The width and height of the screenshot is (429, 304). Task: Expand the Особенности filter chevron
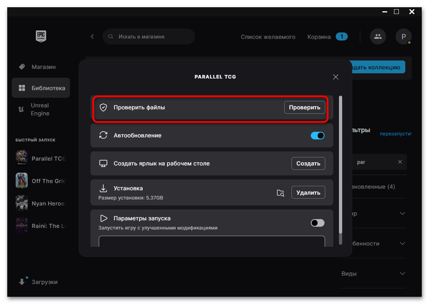(x=402, y=243)
